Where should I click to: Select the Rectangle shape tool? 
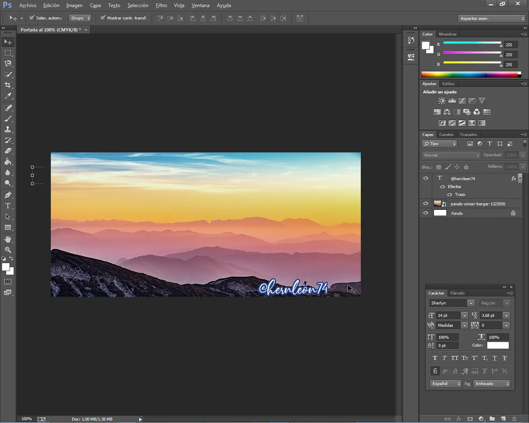8,227
